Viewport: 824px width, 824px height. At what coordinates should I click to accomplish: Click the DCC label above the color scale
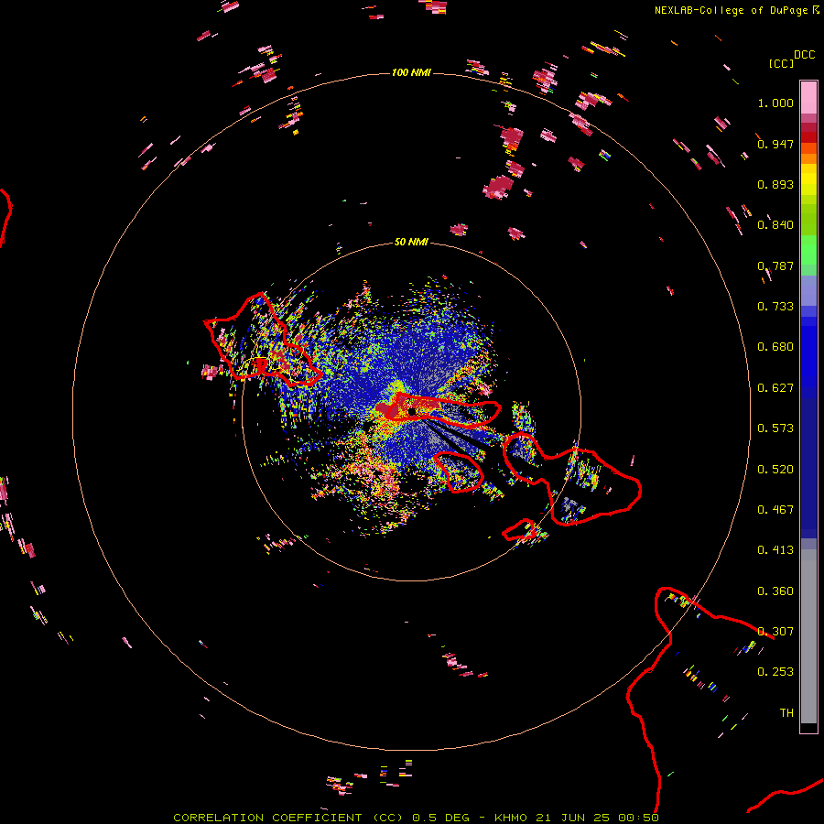point(804,55)
